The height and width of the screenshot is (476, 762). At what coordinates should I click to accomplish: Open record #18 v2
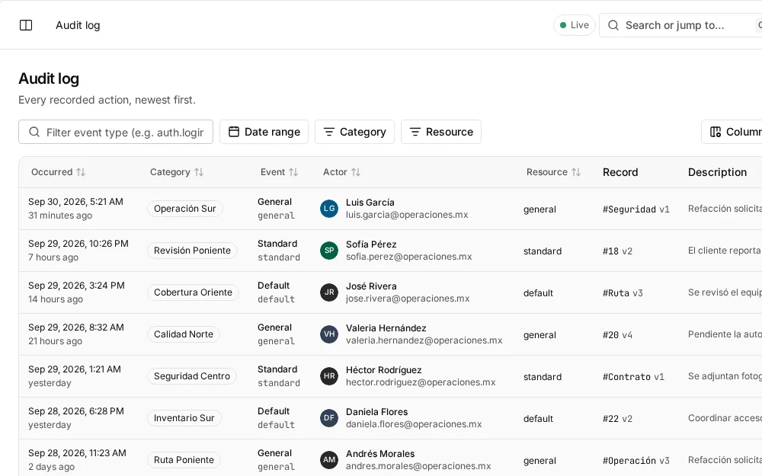click(617, 251)
